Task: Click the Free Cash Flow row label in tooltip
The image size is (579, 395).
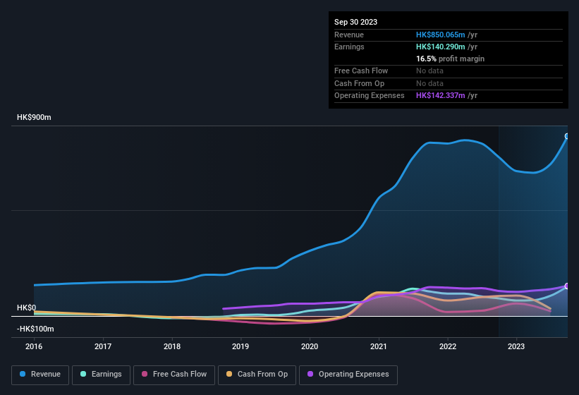Action: click(x=361, y=71)
